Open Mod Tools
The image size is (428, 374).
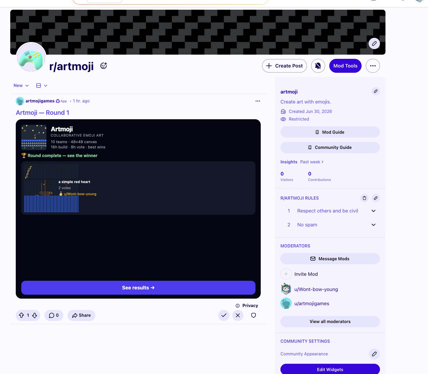pos(345,66)
